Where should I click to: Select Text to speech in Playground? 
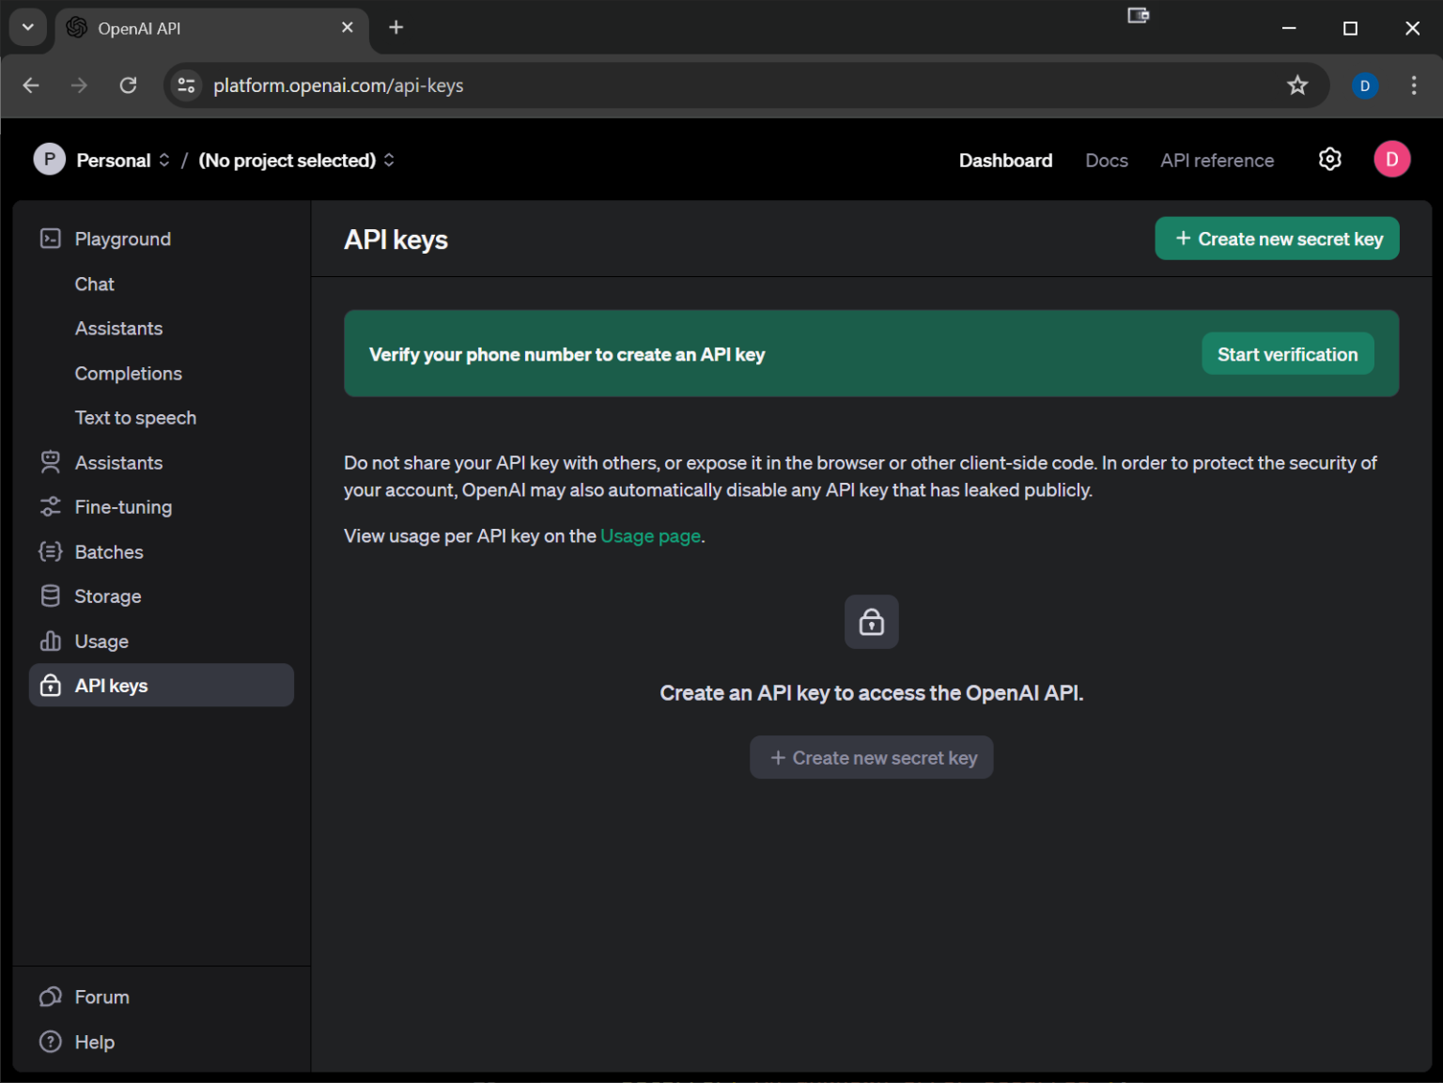135,418
